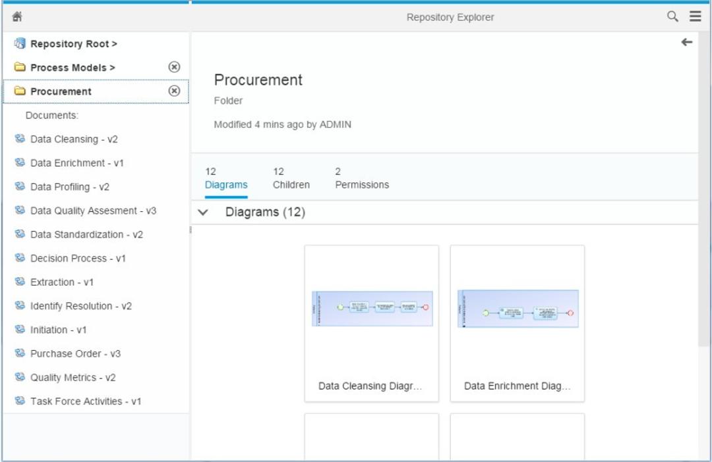The width and height of the screenshot is (712, 462).
Task: Open the hamburger menu in the top-right
Action: (695, 16)
